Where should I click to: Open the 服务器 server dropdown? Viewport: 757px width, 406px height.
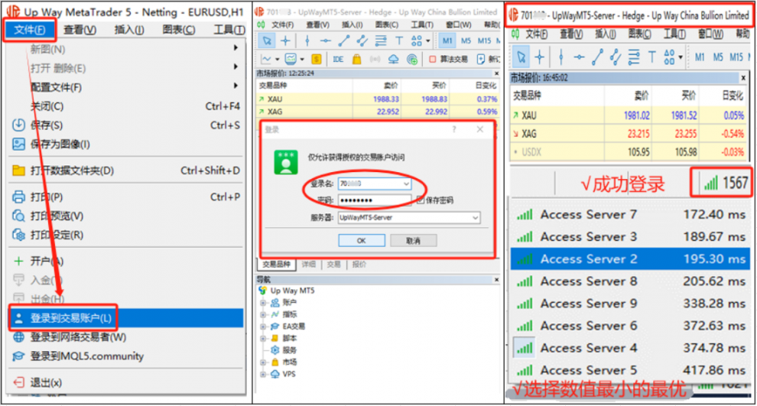click(476, 218)
